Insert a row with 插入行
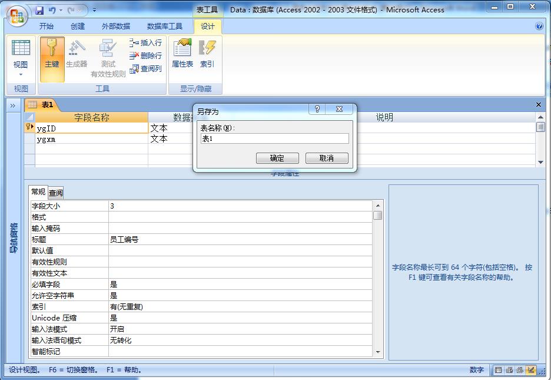Screen dimensions: 551x380 (145, 42)
